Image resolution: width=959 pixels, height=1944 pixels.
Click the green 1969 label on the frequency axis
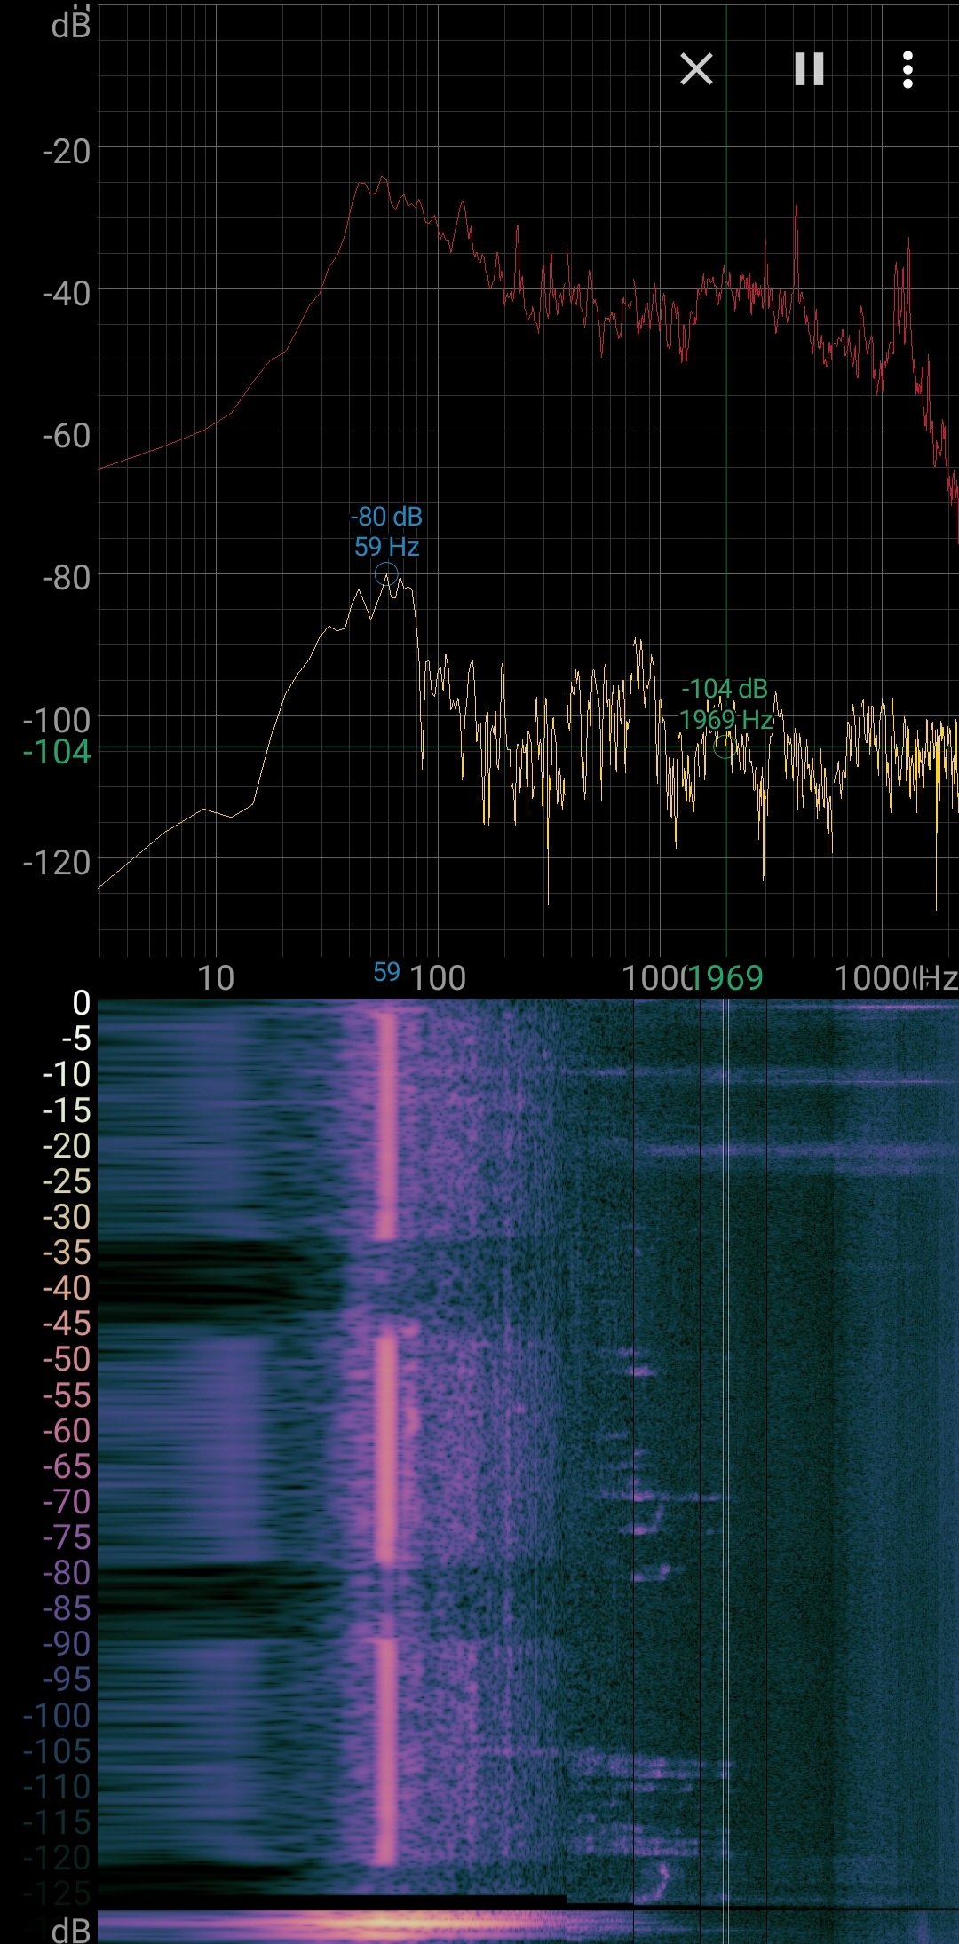(x=726, y=978)
